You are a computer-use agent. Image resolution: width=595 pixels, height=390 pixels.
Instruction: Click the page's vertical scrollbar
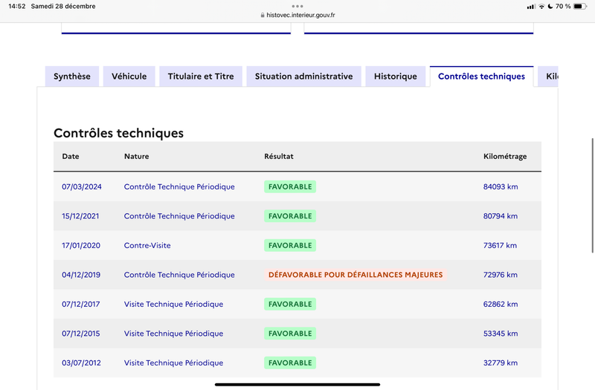tap(592, 195)
